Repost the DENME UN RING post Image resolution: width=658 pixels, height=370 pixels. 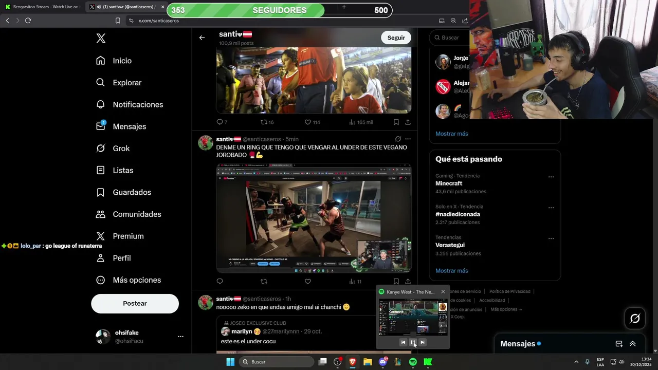click(x=264, y=282)
